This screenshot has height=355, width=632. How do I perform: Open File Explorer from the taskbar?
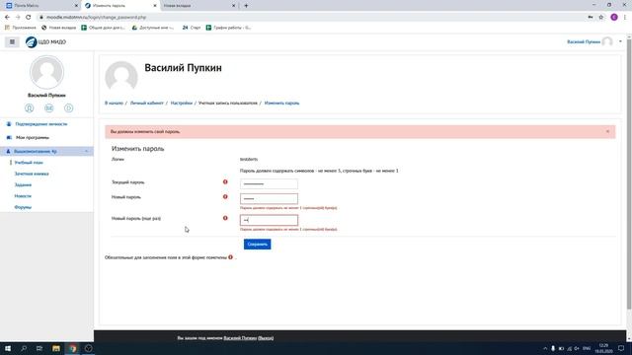[x=56, y=348]
